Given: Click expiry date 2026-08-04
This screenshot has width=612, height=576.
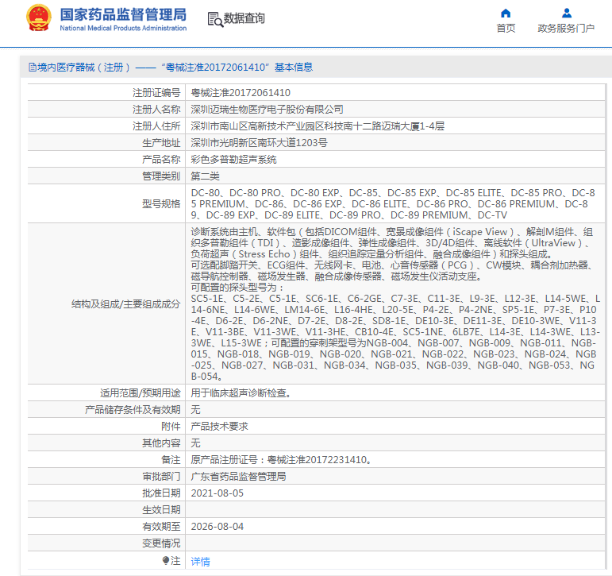Looking at the screenshot, I should point(217,527).
